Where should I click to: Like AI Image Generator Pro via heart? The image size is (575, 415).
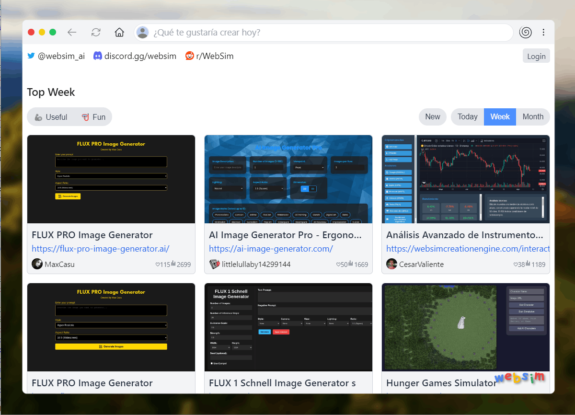(338, 264)
